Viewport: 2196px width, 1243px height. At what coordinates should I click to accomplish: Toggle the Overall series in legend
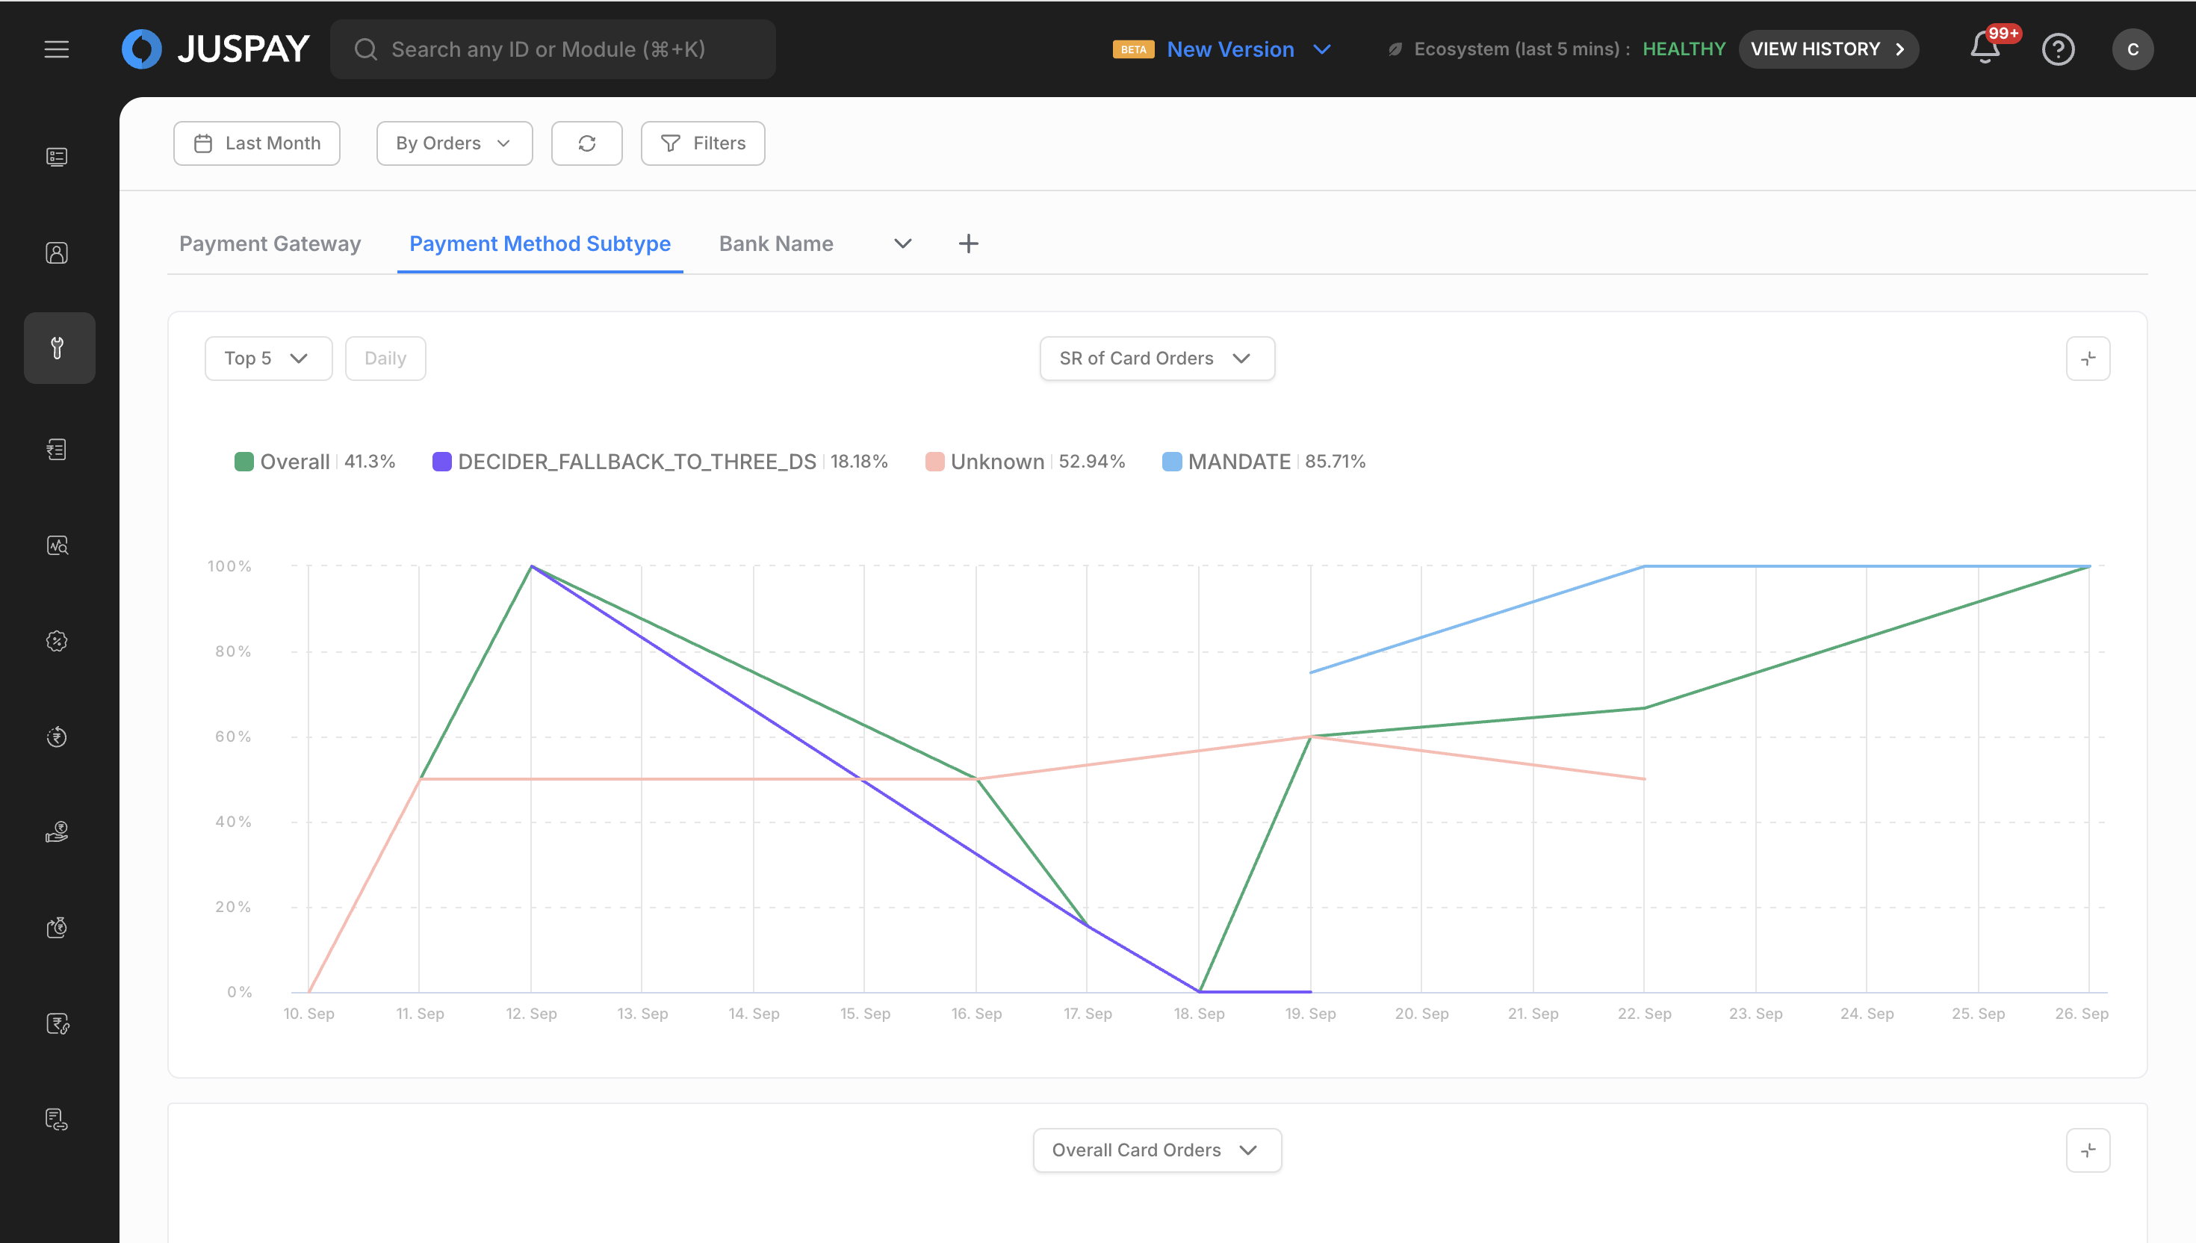pos(294,462)
